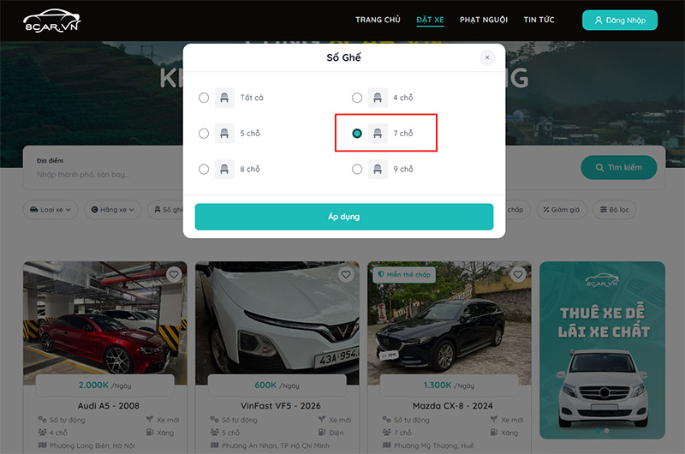The width and height of the screenshot is (685, 454).
Task: Click the 5 chỗ seats label on VinFast card
Action: pyautogui.click(x=230, y=433)
